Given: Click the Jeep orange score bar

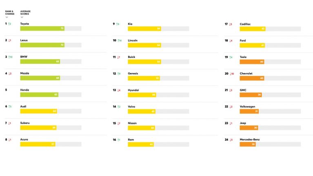Looking at the screenshot, I should pyautogui.click(x=249, y=128).
